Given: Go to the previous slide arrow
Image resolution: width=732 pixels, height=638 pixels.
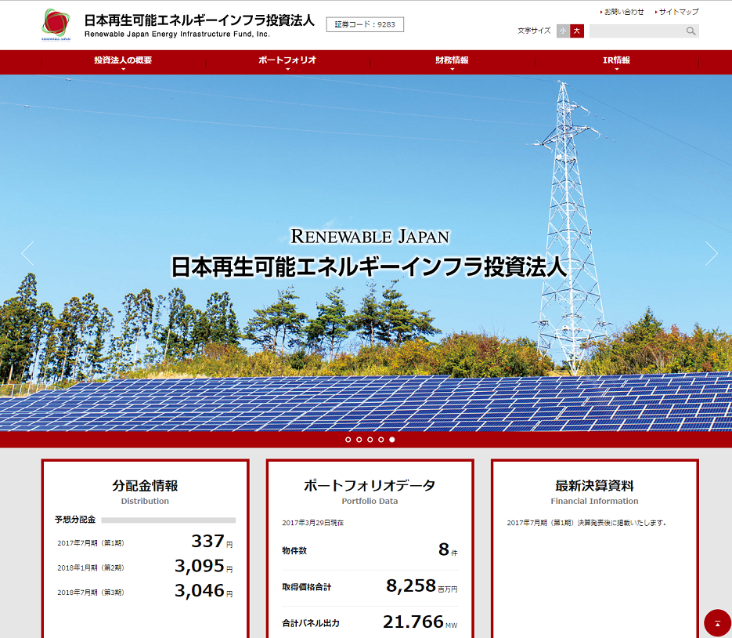Looking at the screenshot, I should (27, 253).
